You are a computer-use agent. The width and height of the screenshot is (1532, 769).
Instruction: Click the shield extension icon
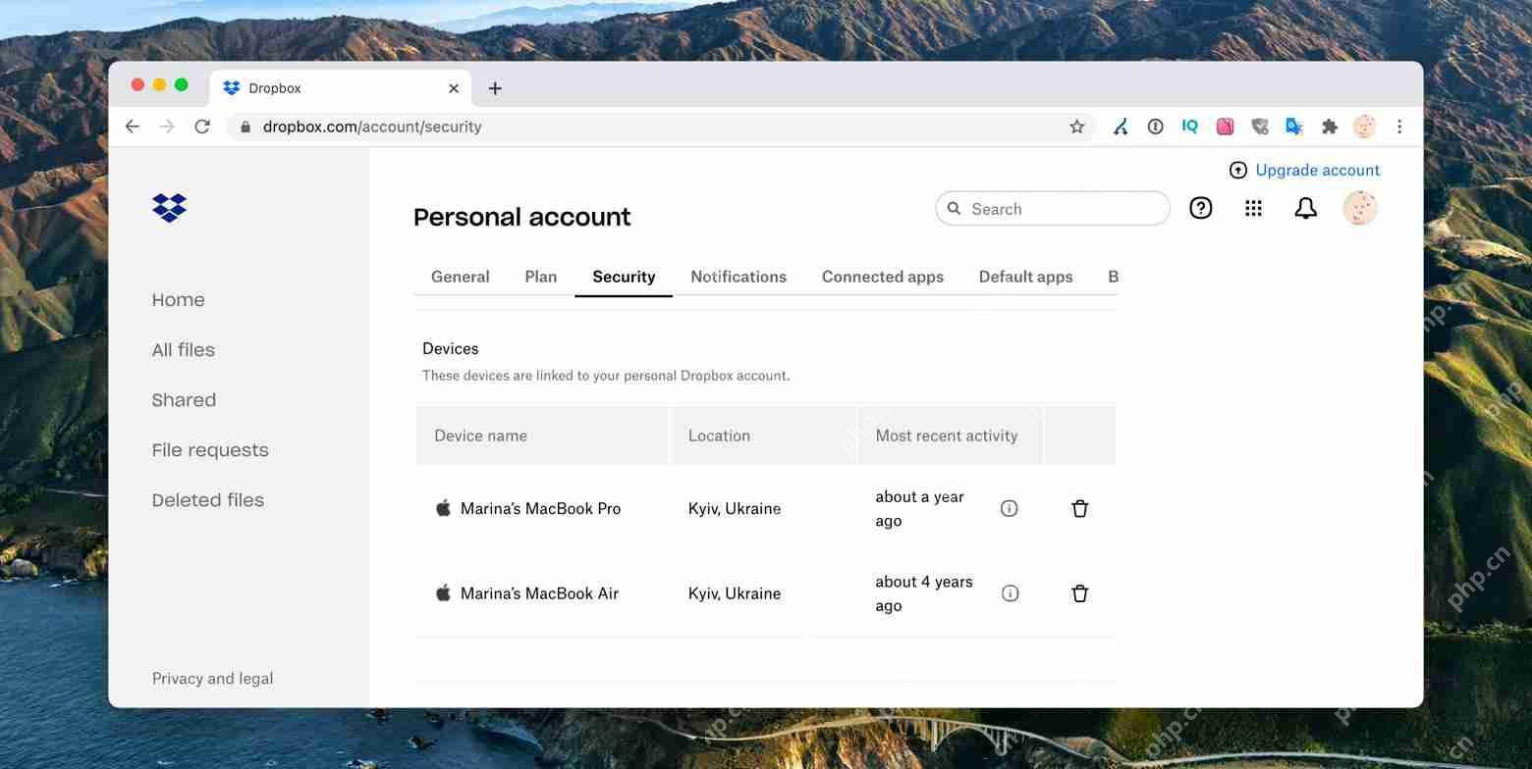click(x=1260, y=127)
